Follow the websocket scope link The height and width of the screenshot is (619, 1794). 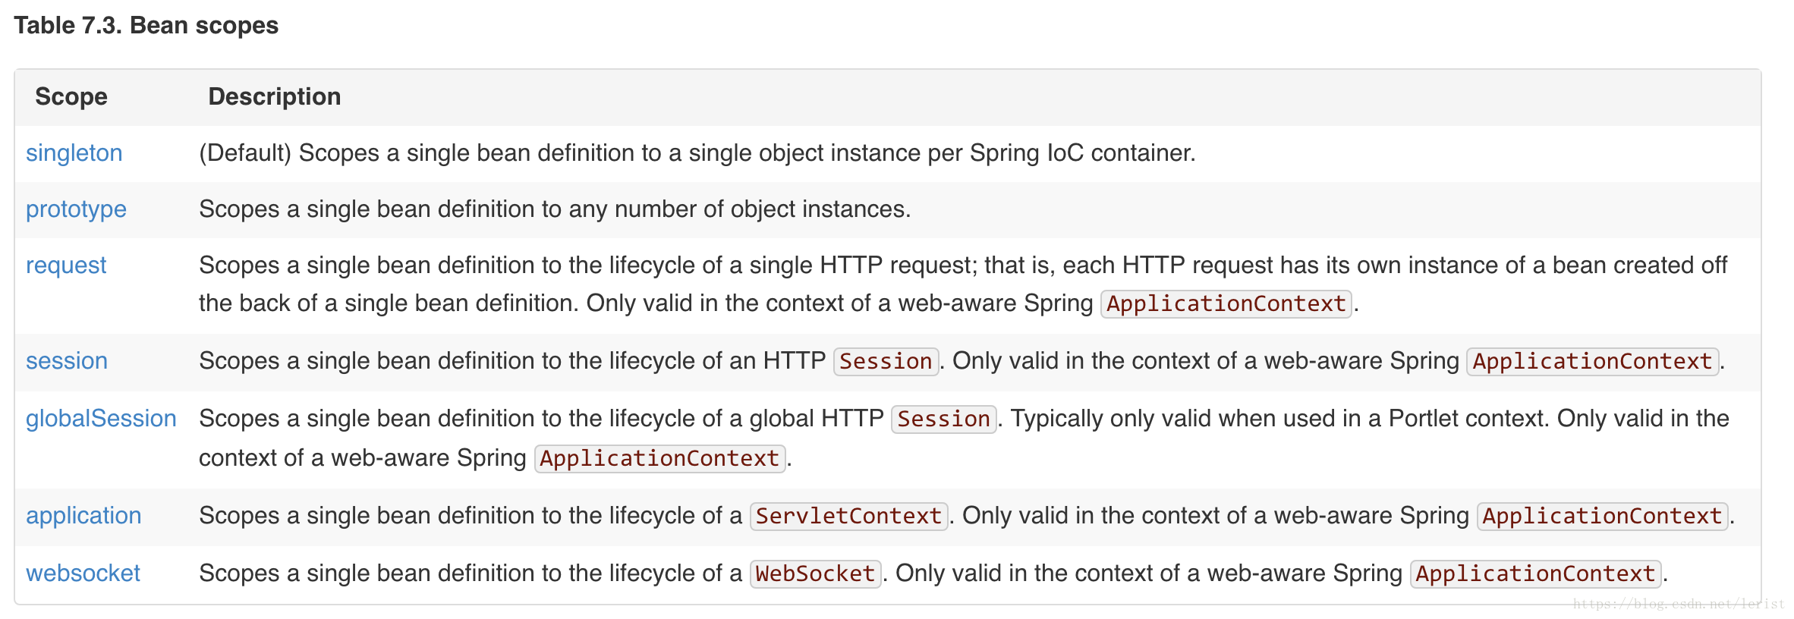pyautogui.click(x=83, y=573)
